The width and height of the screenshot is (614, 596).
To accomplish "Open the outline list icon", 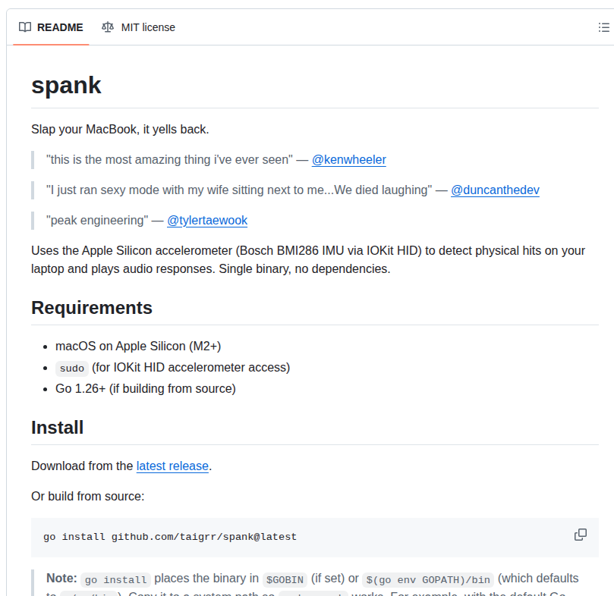I will pyautogui.click(x=603, y=27).
